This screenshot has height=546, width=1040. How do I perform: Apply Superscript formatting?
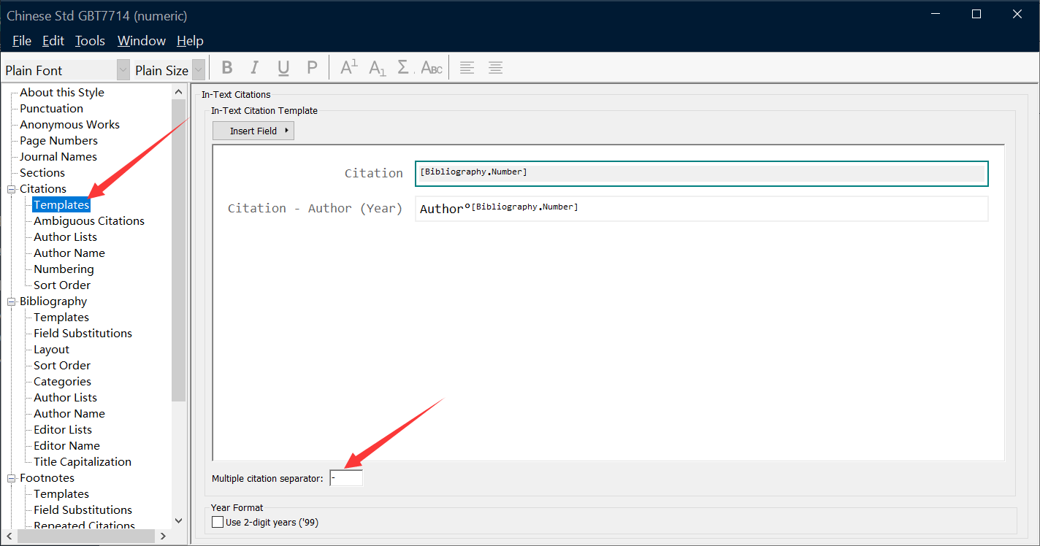(x=349, y=68)
